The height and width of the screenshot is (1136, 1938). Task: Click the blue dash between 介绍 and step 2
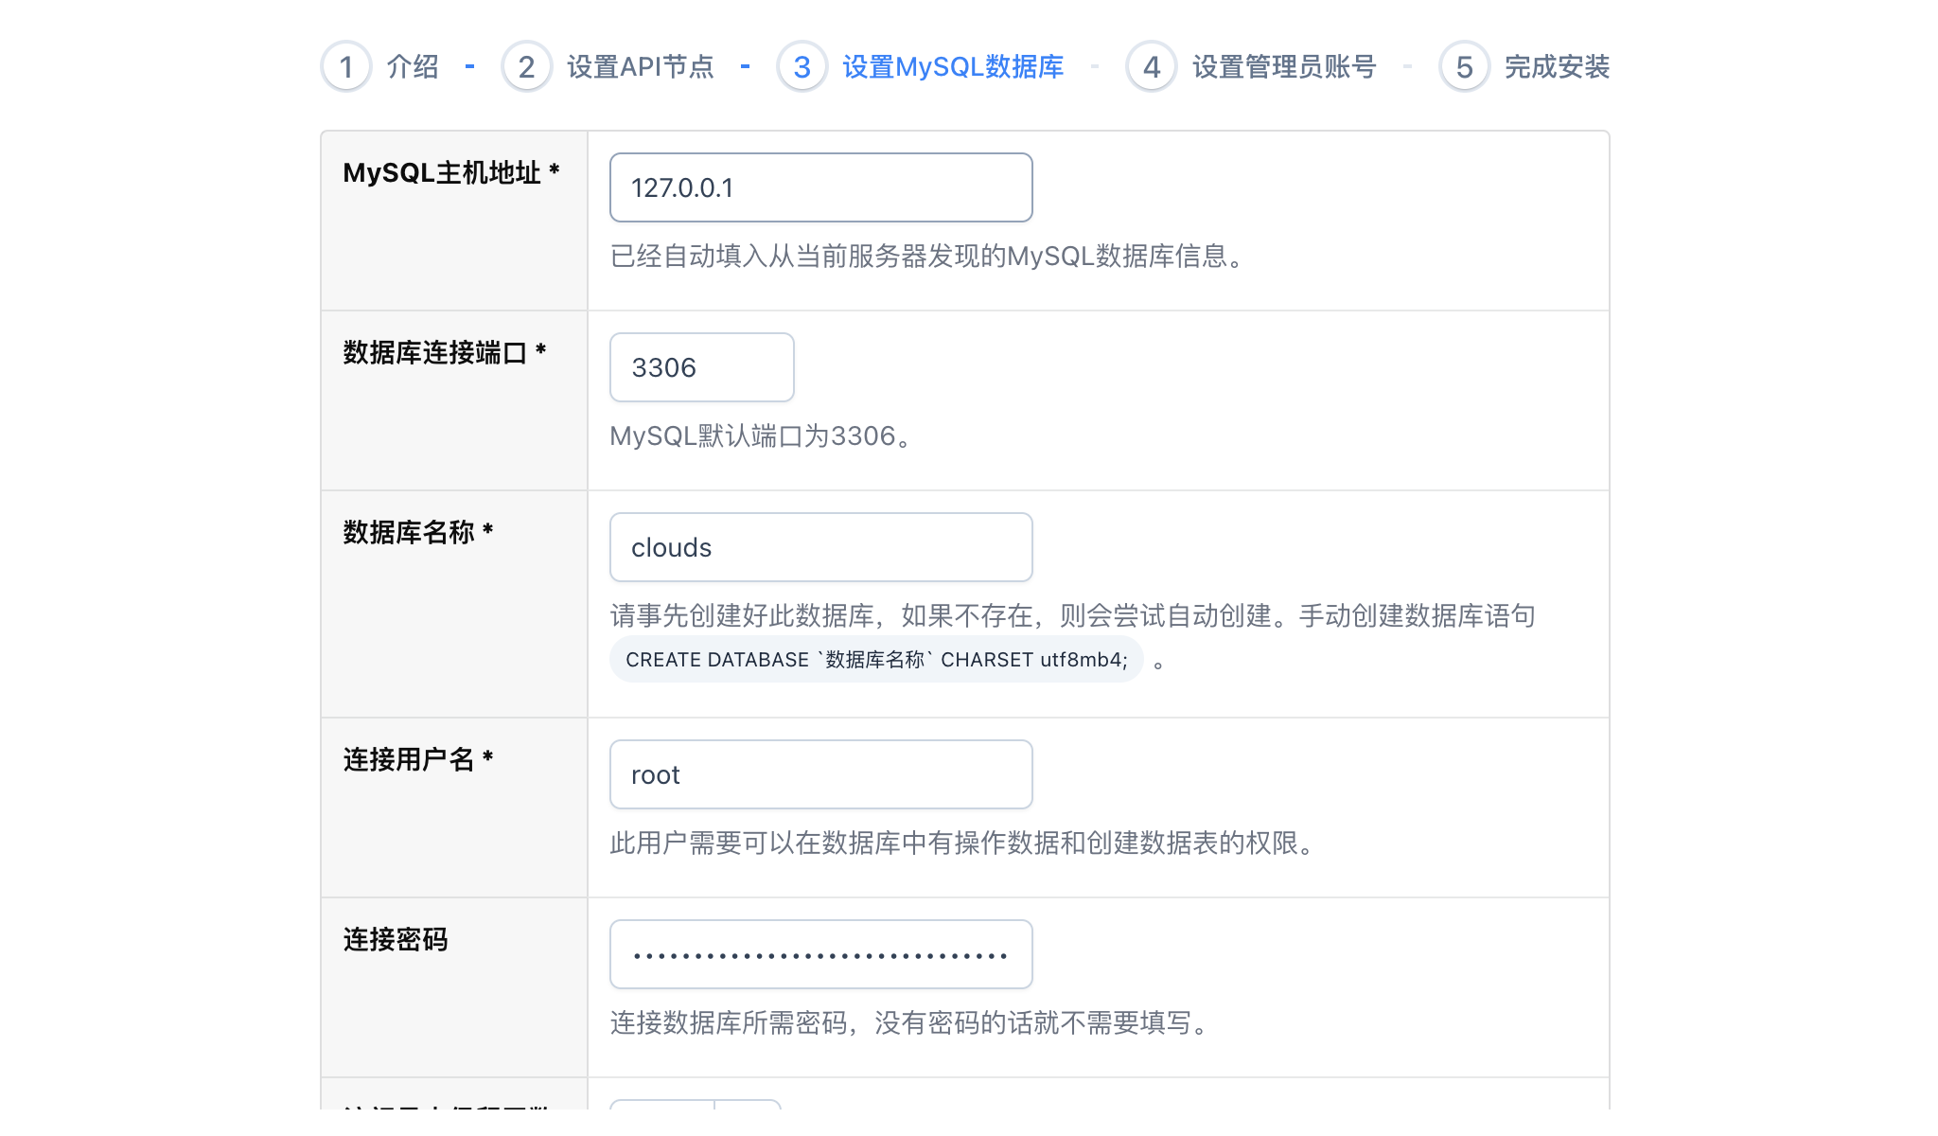point(469,66)
